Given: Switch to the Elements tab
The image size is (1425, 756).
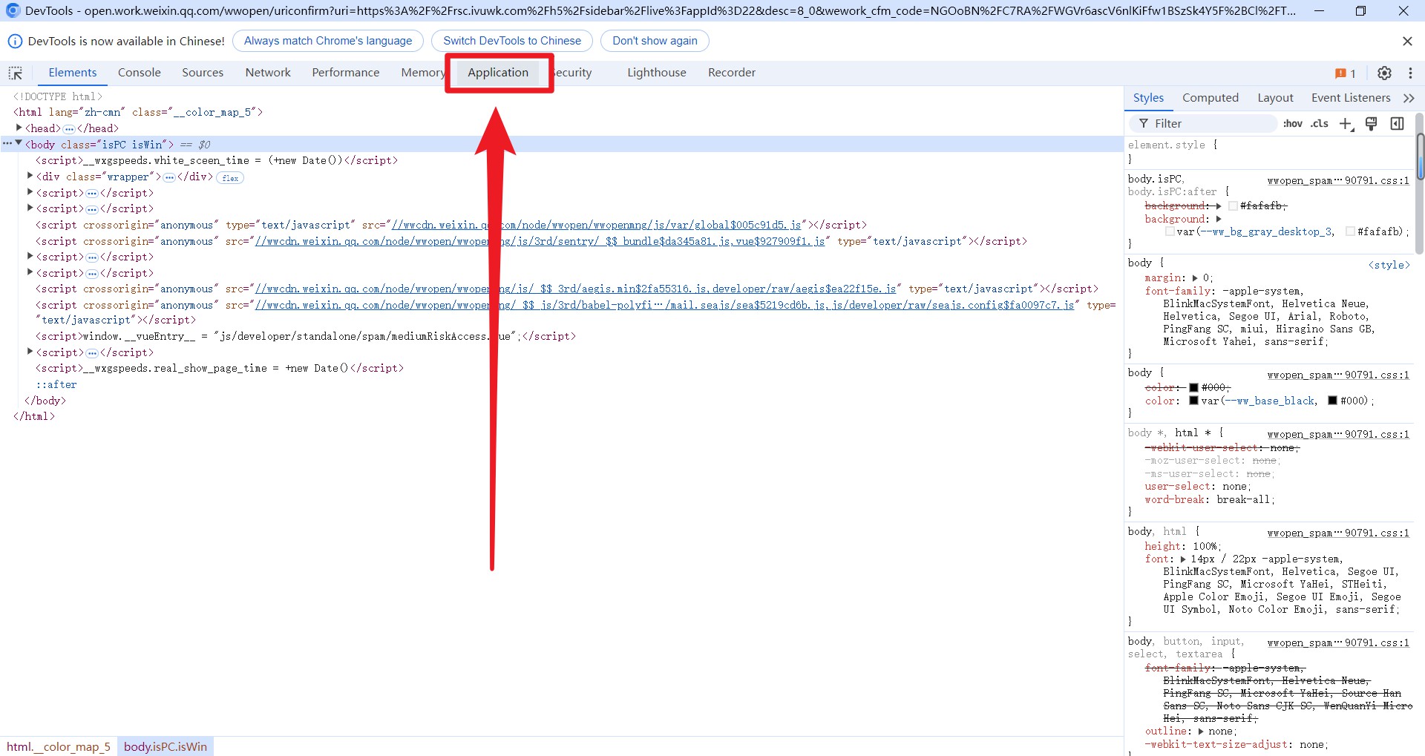Looking at the screenshot, I should pos(73,73).
